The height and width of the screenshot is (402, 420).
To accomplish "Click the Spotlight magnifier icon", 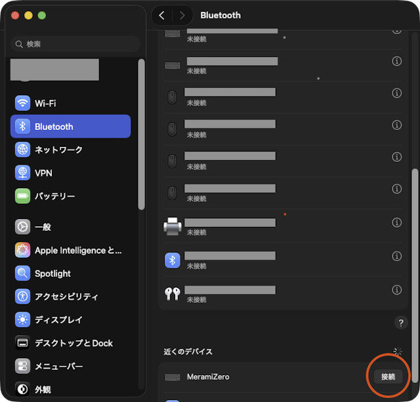I will tap(22, 273).
